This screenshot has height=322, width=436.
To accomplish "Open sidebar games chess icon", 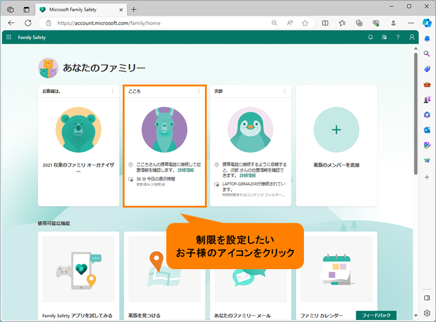I will pos(427,99).
